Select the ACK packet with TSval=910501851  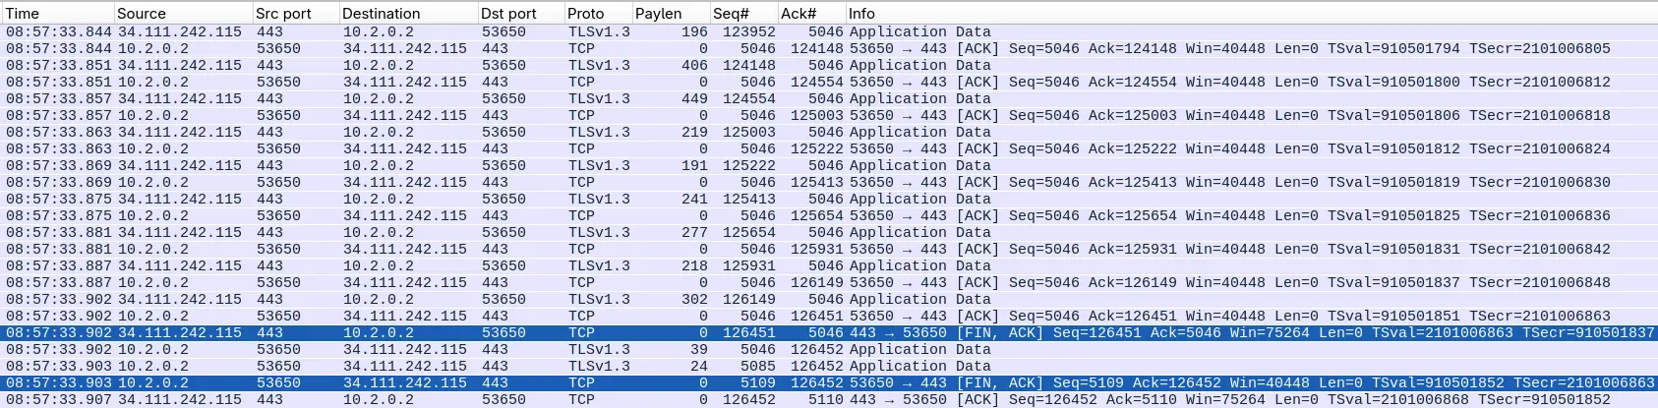[829, 316]
